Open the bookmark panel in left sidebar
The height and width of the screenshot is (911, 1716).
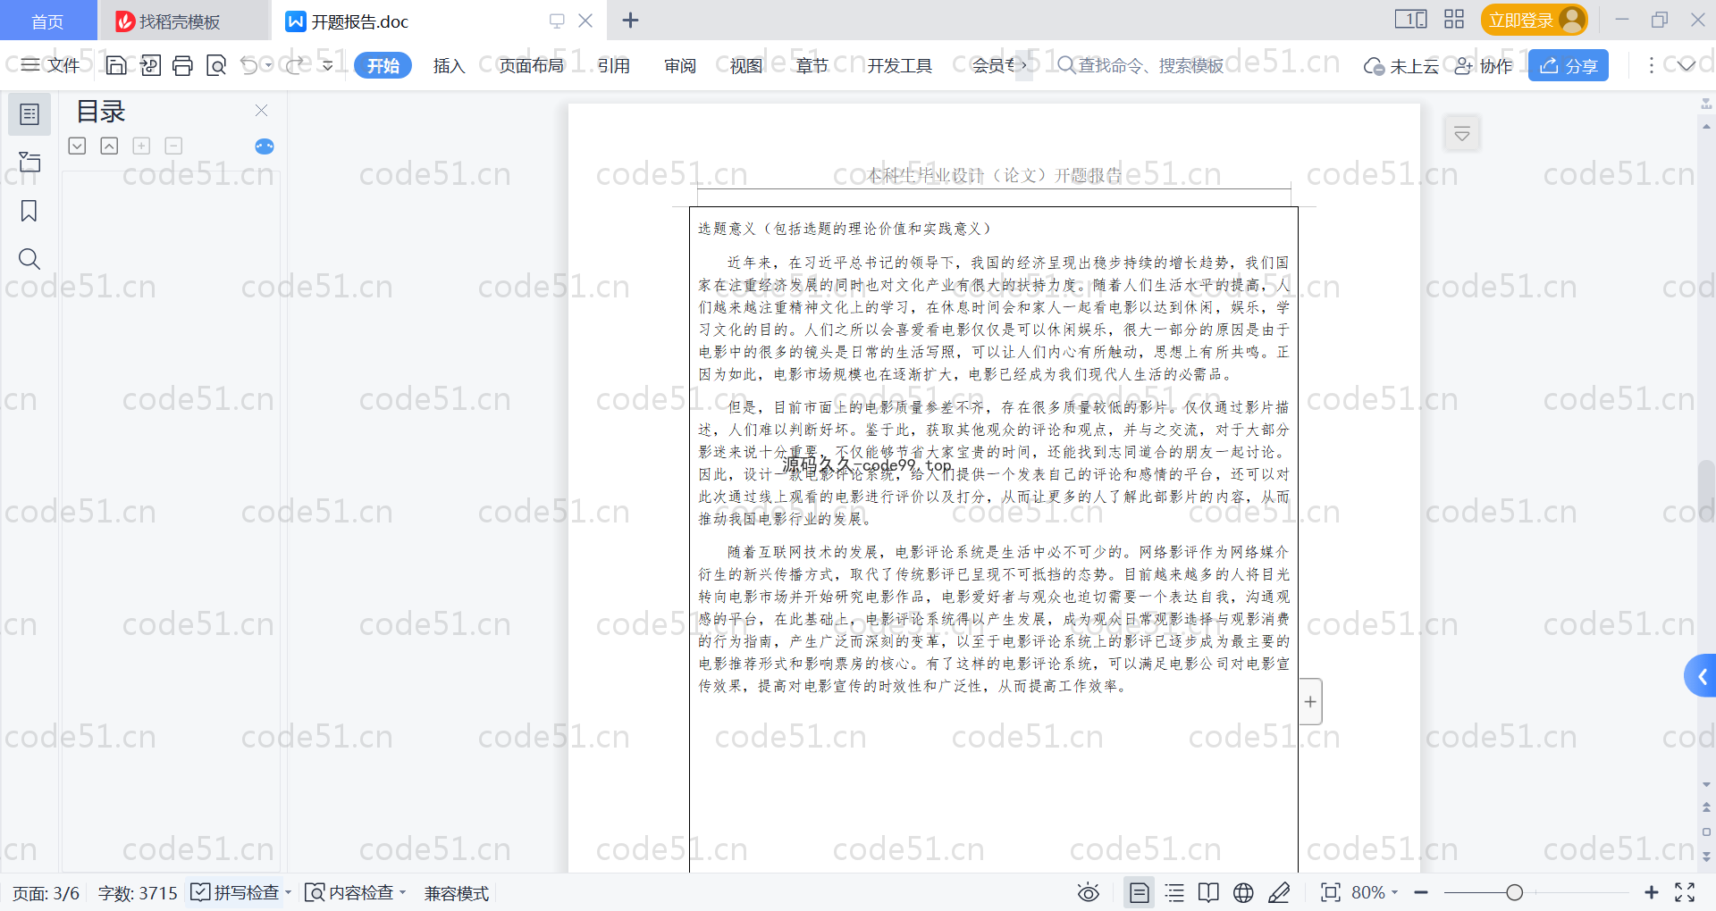tap(29, 211)
